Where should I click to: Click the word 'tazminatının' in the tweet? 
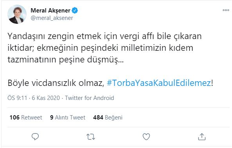pyautogui.click(x=32, y=60)
